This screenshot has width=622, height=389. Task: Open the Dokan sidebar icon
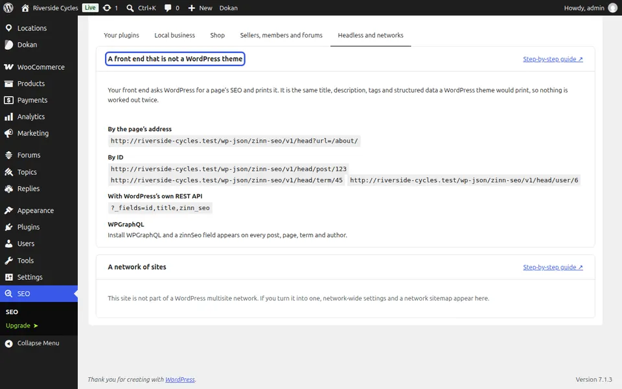(x=8, y=45)
